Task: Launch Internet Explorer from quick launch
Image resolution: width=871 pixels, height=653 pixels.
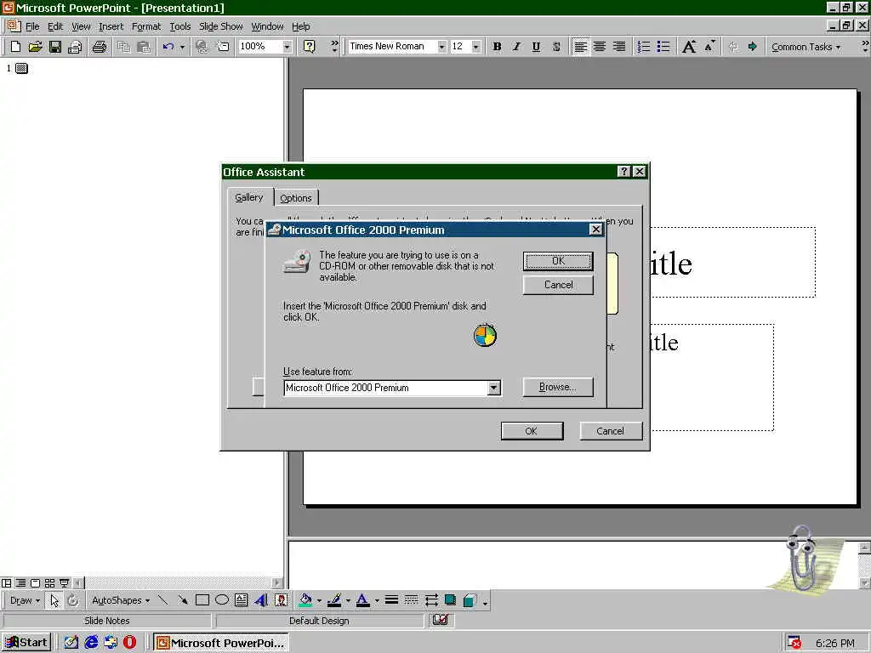Action: [x=91, y=643]
